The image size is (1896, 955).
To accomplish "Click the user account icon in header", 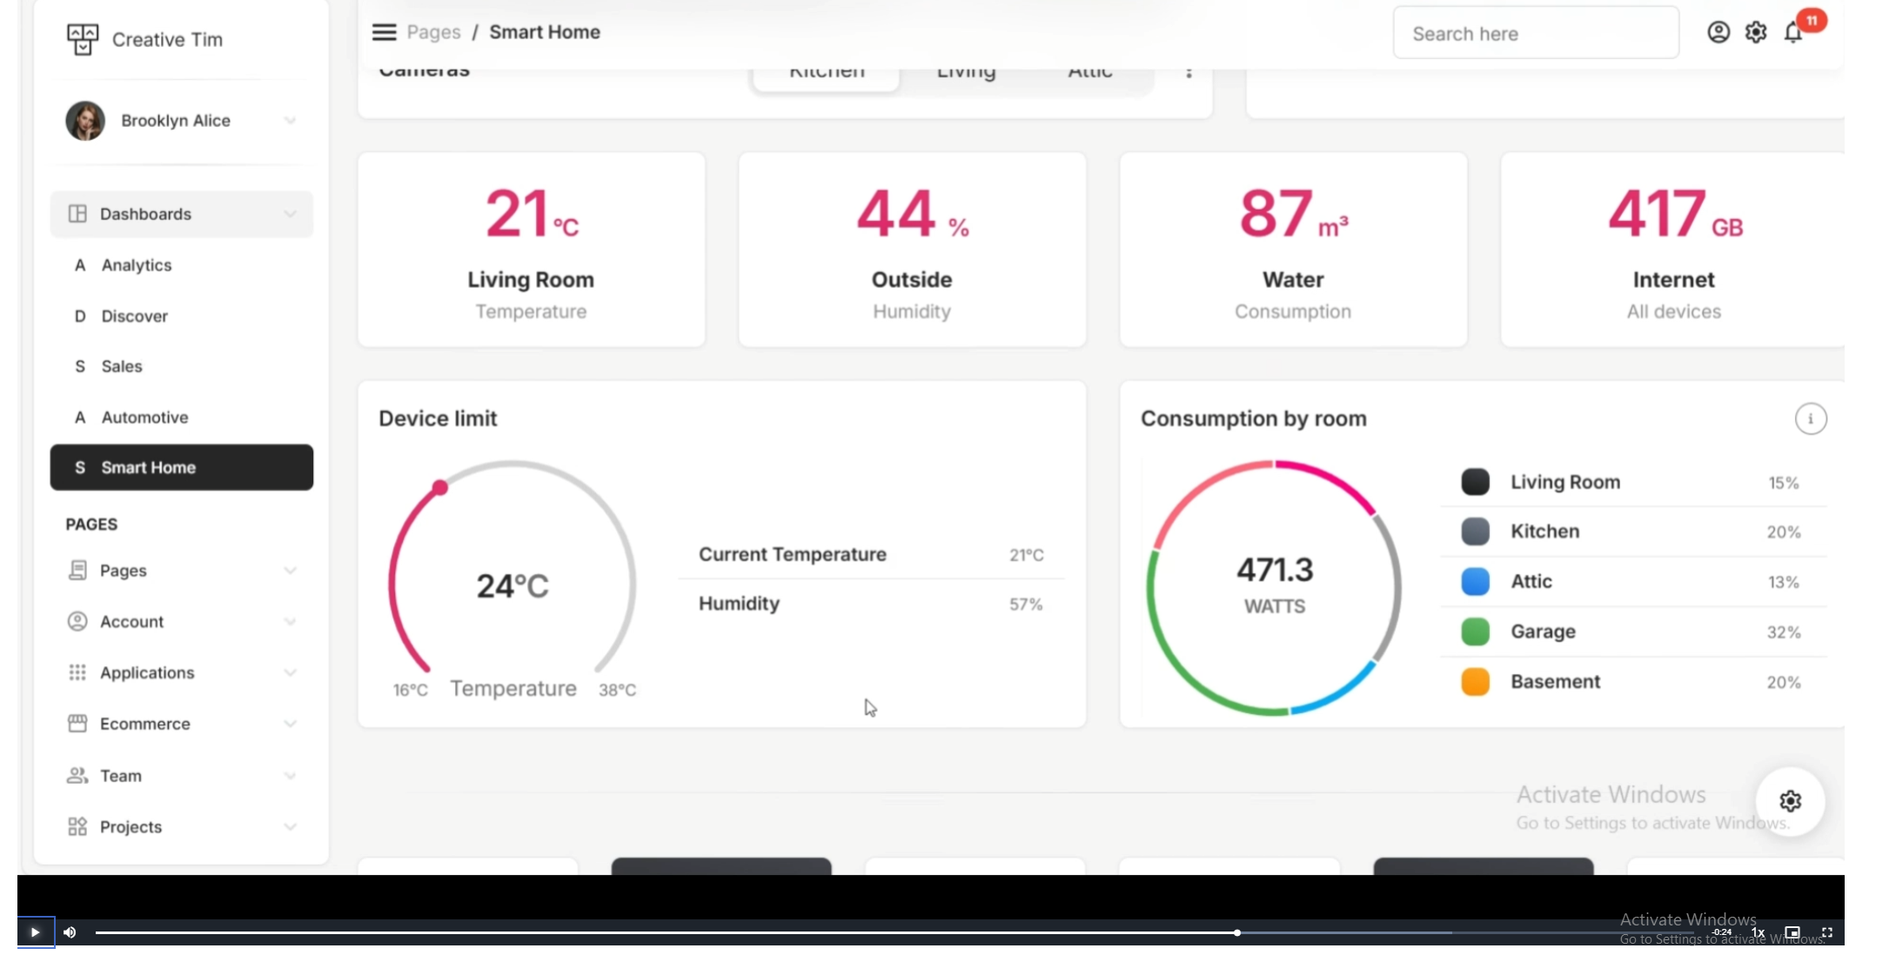I will click(x=1718, y=32).
